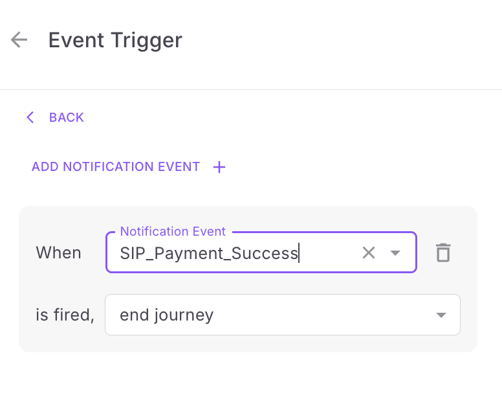Delete the event with the trash icon
Viewport: 502px width, 395px height.
tap(443, 253)
